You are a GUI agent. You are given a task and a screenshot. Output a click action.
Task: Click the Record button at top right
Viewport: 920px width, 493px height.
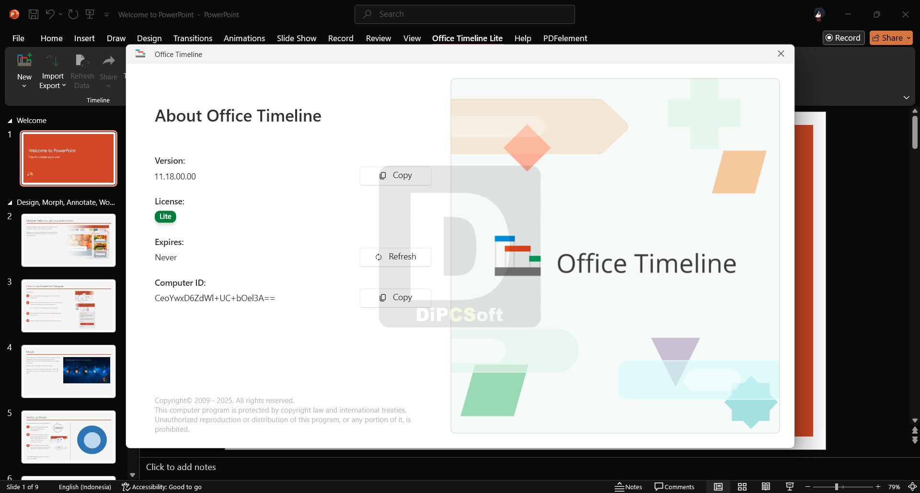pos(843,38)
